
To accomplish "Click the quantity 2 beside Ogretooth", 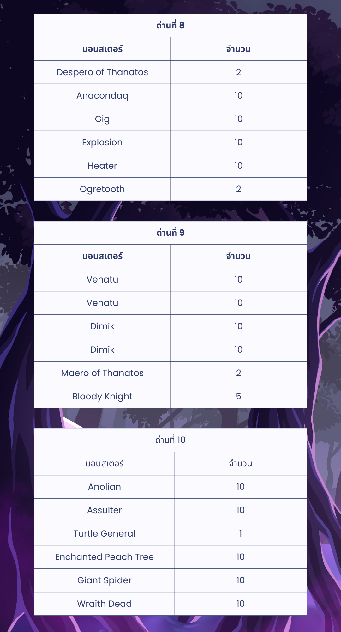I will [x=238, y=189].
